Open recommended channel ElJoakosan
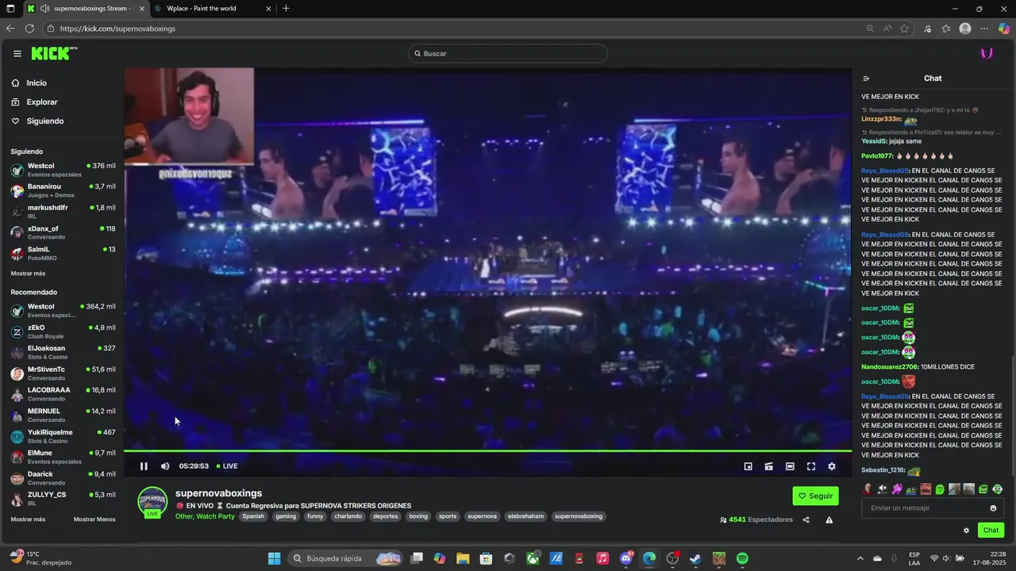The image size is (1016, 571). [x=63, y=352]
